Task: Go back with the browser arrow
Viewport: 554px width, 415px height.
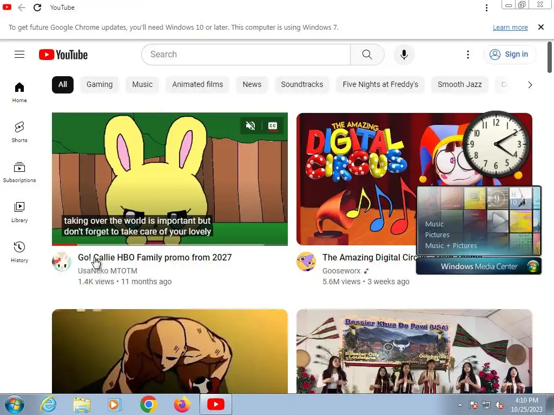Action: [x=22, y=8]
